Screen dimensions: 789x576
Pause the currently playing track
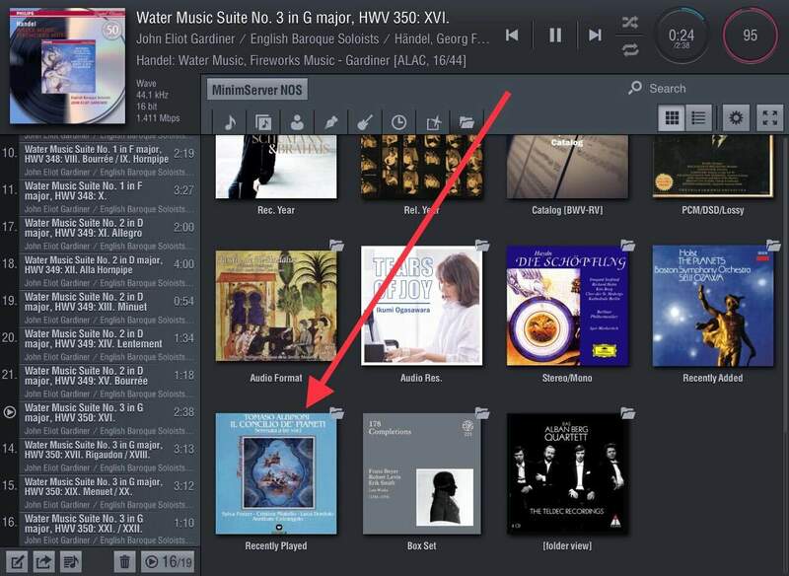[x=555, y=36]
